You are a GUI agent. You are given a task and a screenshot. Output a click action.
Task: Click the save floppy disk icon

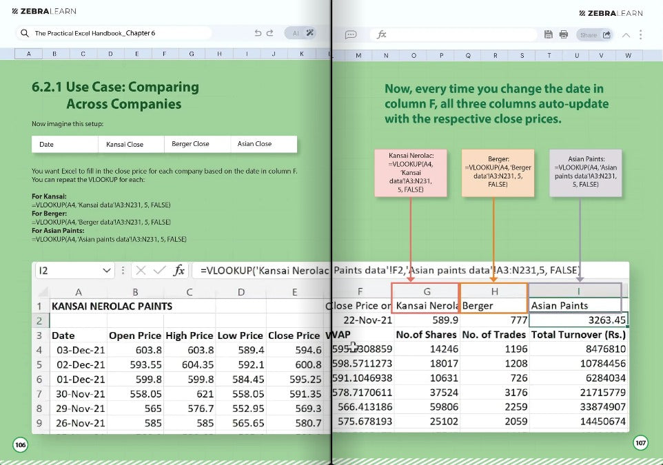(548, 34)
